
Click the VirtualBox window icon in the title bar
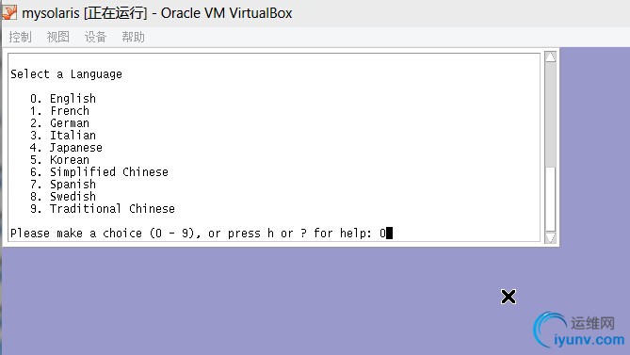8,12
